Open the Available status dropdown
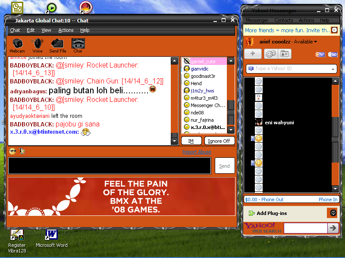 [305, 42]
